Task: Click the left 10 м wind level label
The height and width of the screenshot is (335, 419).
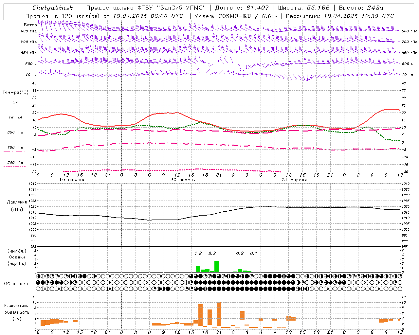Action: (31, 75)
